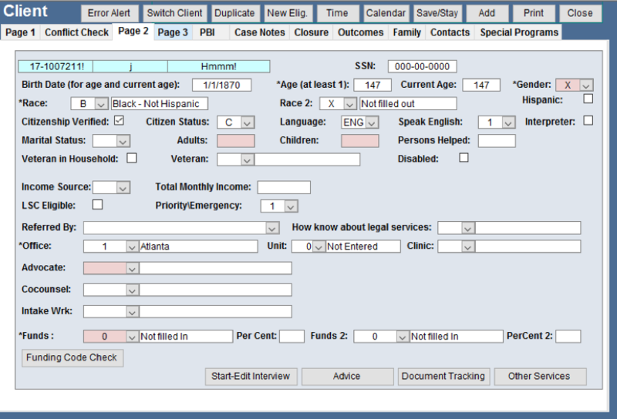Click the Save/Stay button
The image size is (617, 419).
click(x=437, y=13)
